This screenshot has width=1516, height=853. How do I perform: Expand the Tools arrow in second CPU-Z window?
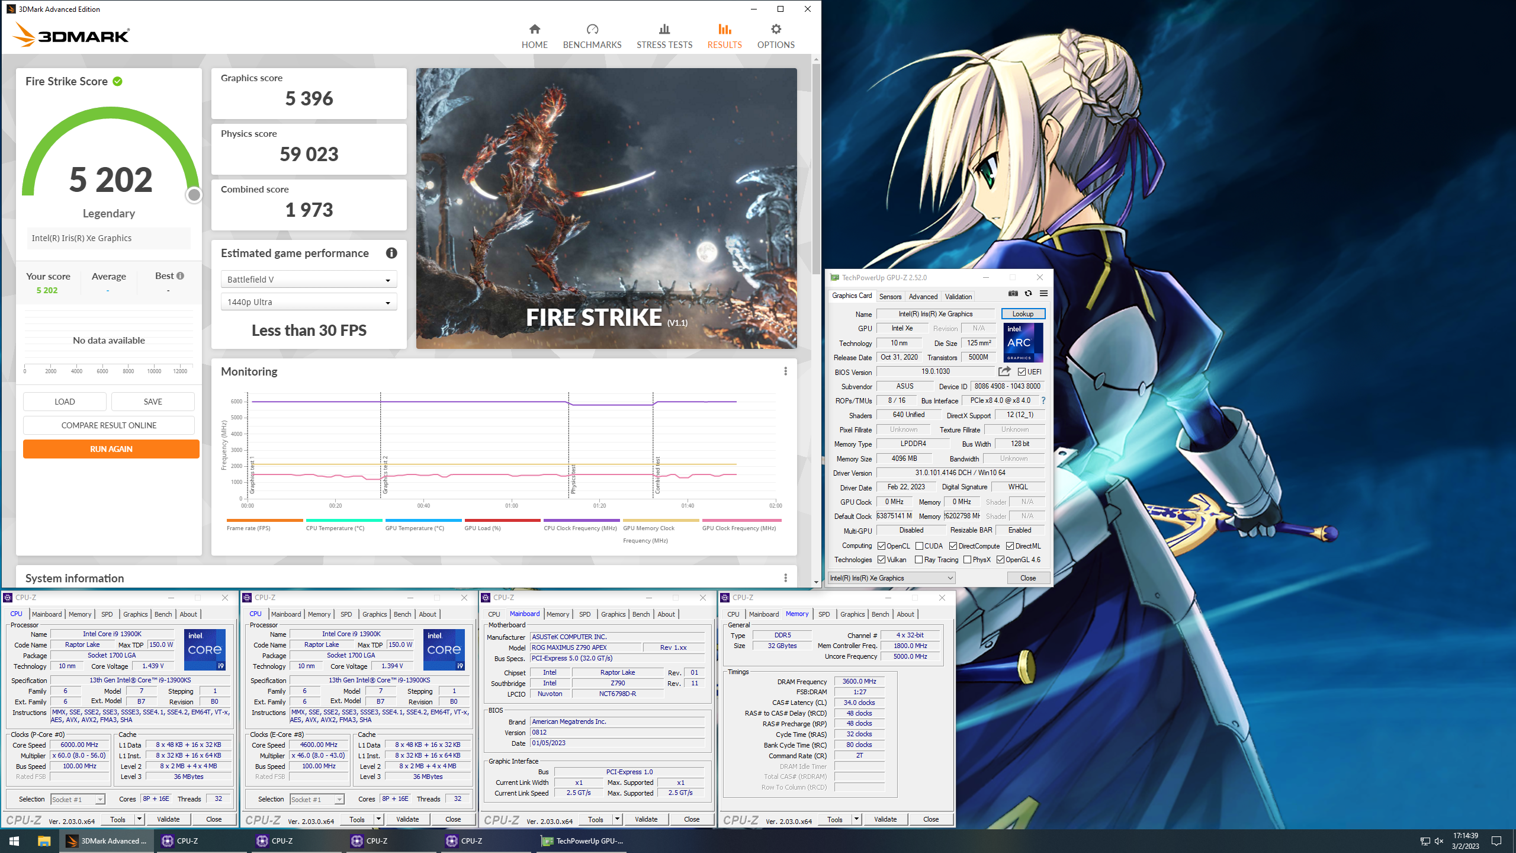pyautogui.click(x=378, y=819)
